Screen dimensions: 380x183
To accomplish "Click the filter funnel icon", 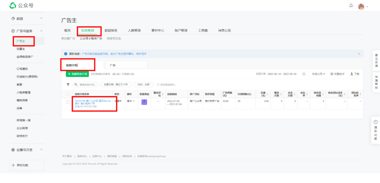I will tap(68, 85).
